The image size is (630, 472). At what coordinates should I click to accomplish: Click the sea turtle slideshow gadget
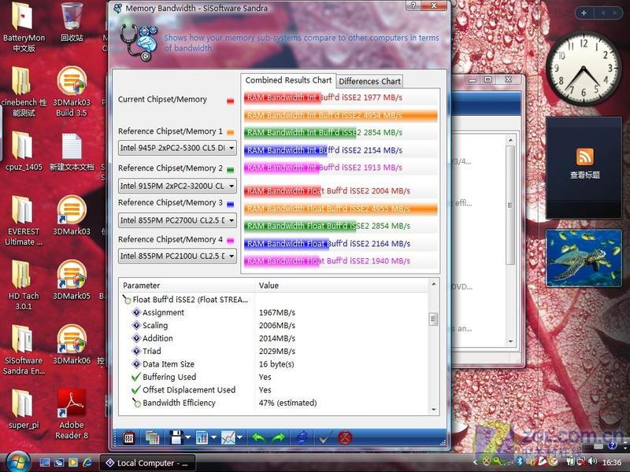[584, 258]
